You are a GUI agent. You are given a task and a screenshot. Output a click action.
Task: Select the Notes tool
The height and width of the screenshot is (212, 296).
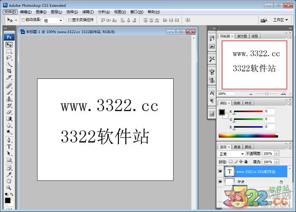tap(9, 168)
